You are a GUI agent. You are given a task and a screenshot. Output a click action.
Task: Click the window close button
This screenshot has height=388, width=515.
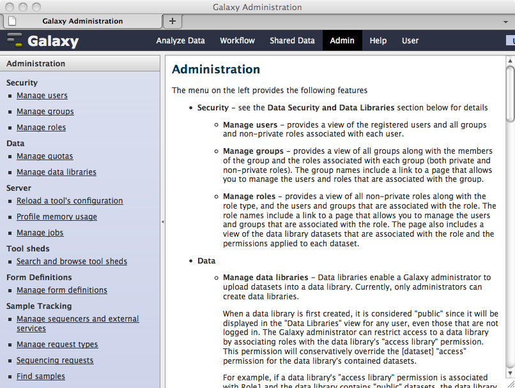pyautogui.click(x=10, y=7)
